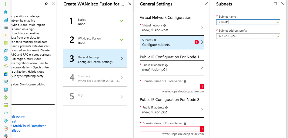Click the info icon next to Virtual network
The height and width of the screenshot is (138, 288).
pyautogui.click(x=165, y=26)
